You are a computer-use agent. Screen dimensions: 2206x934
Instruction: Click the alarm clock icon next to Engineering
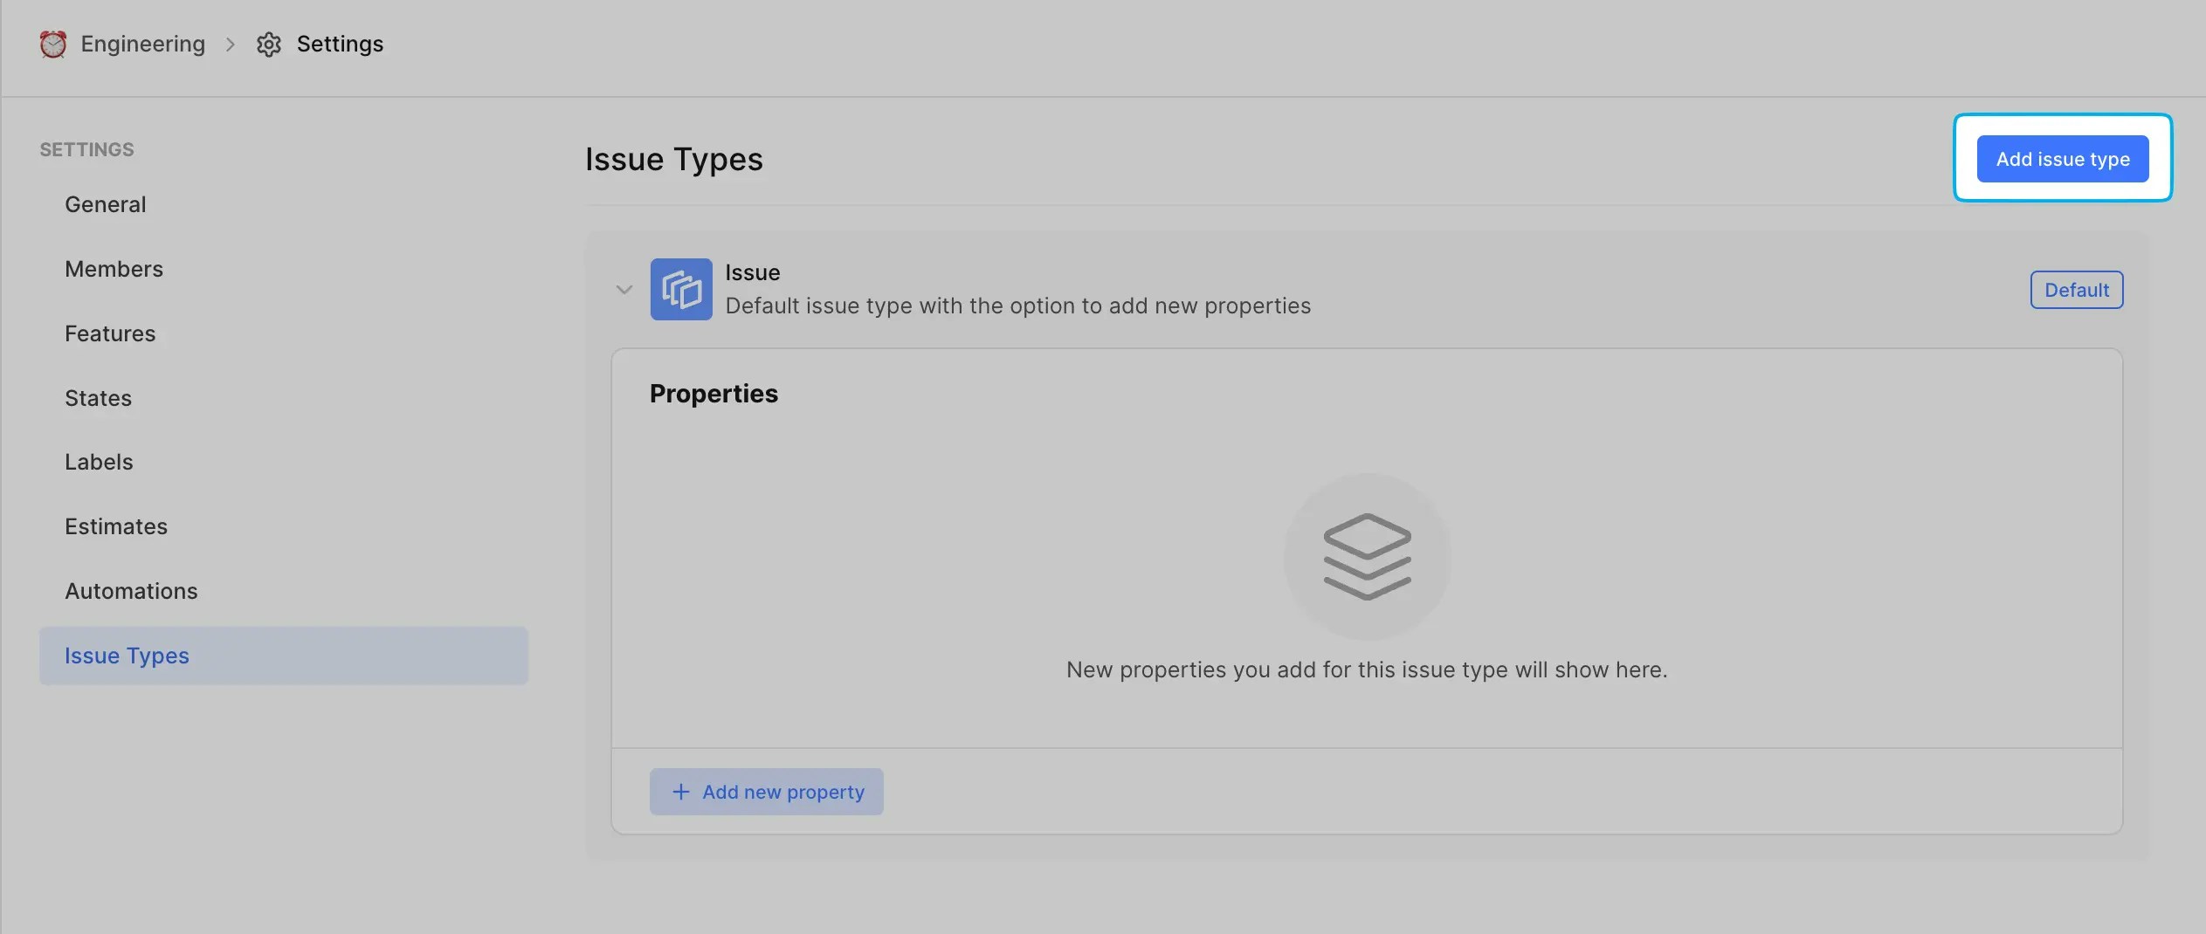(x=52, y=44)
